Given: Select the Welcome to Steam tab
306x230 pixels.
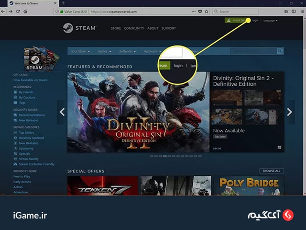Looking at the screenshot, I should pos(33,3).
